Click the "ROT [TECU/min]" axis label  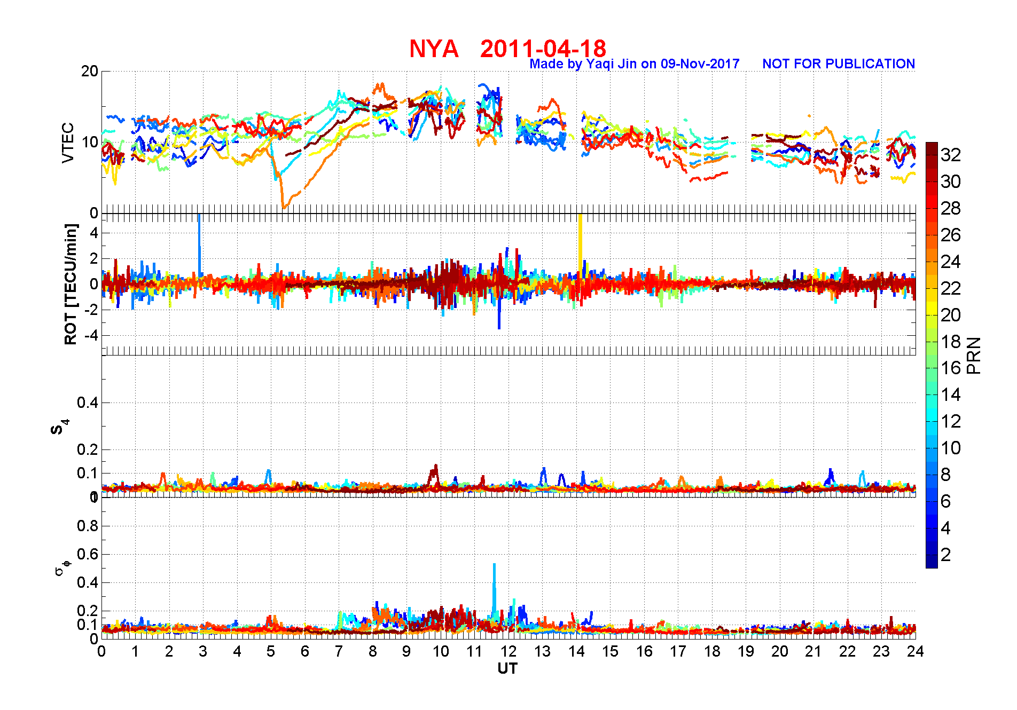(x=71, y=284)
